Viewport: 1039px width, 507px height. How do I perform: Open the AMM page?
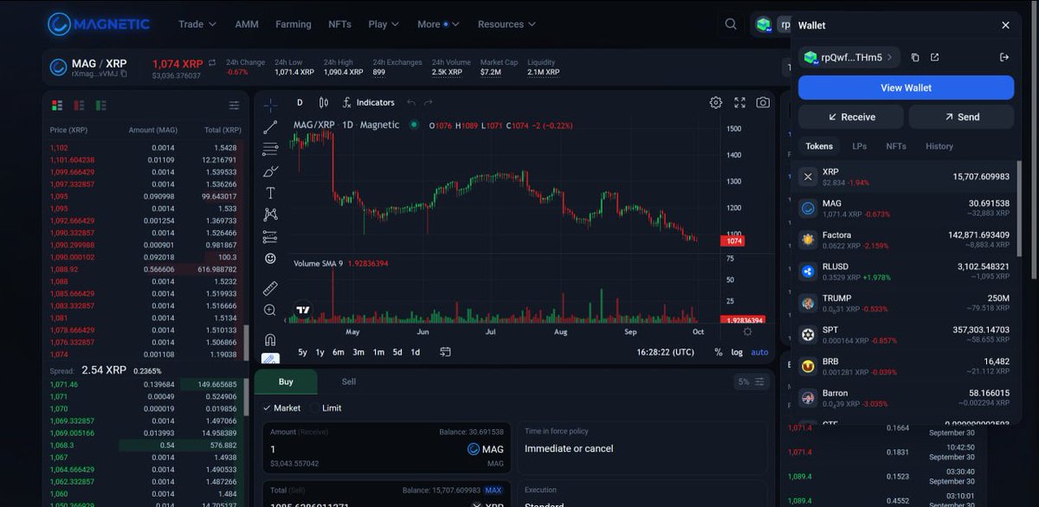pyautogui.click(x=247, y=24)
